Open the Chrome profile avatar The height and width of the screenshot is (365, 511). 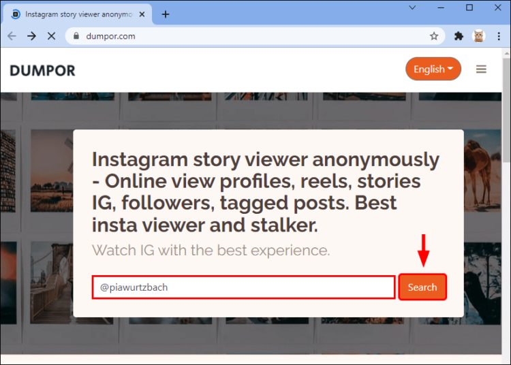[479, 36]
